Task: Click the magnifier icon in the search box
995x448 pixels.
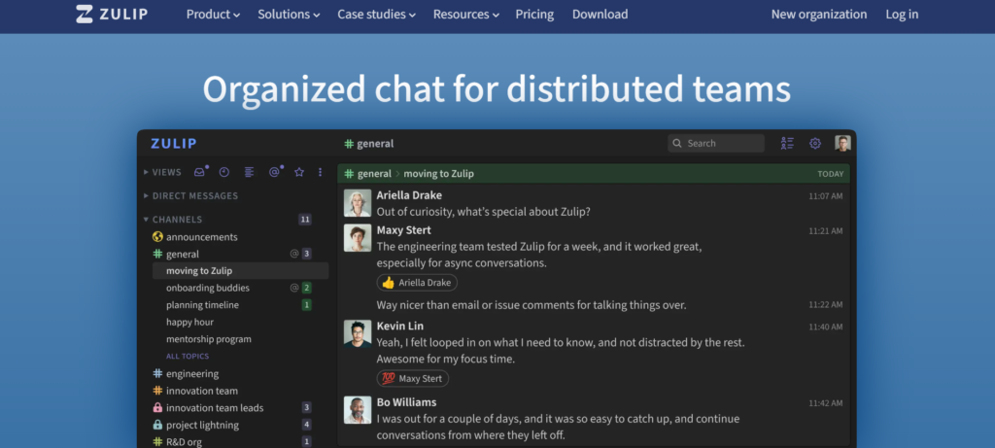Action: point(677,144)
